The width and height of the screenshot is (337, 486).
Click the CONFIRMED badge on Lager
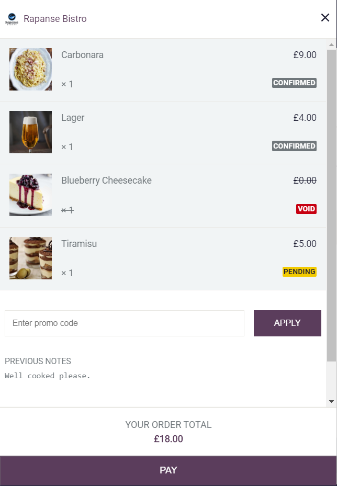pyautogui.click(x=294, y=146)
